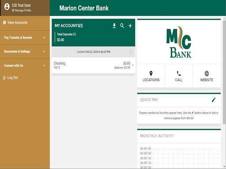Image resolution: width=226 pixels, height=169 pixels.
Task: Click the MC Bank logo image
Action: pos(179,42)
